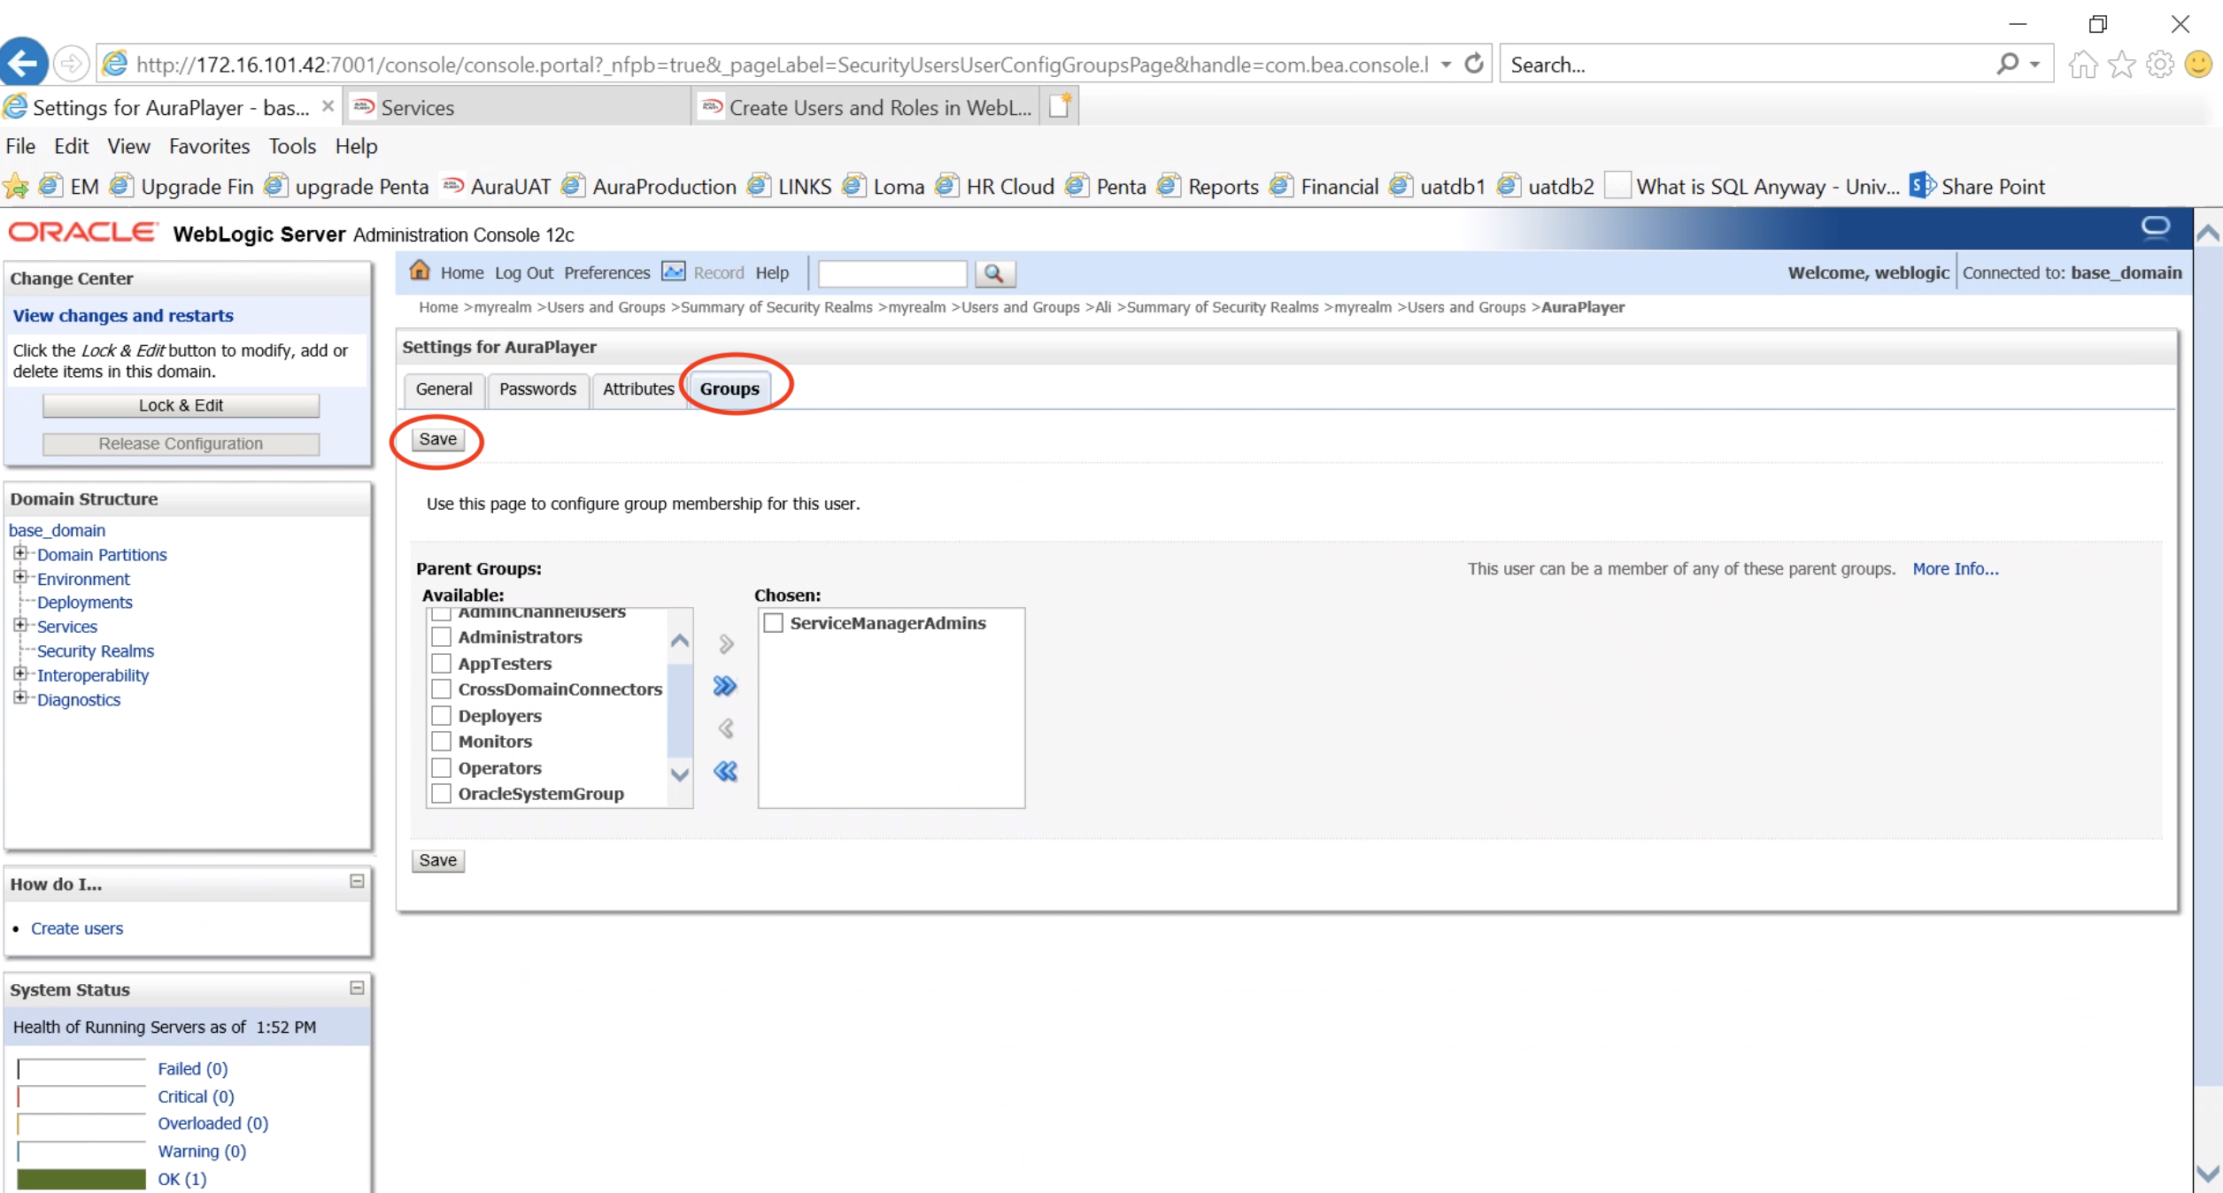
Task: Move selected group right with single arrow
Action: 726,643
